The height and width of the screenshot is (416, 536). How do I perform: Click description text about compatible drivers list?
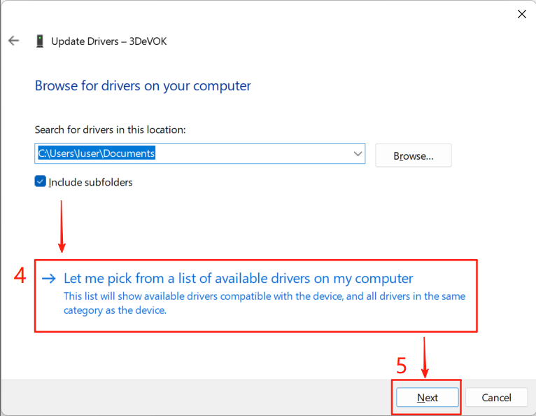(265, 303)
